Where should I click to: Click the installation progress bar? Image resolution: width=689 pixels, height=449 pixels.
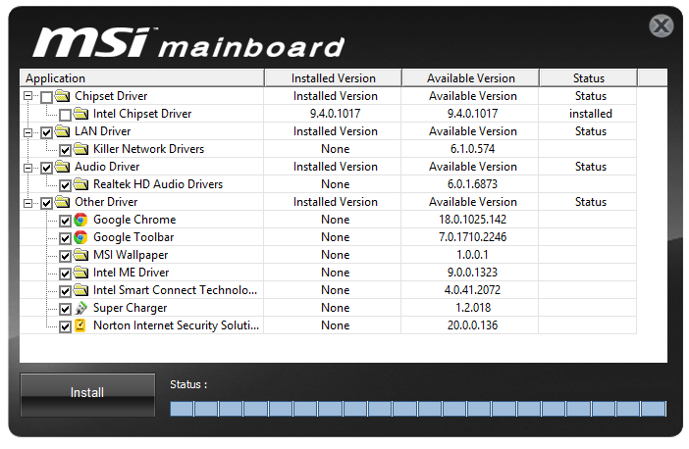418,408
